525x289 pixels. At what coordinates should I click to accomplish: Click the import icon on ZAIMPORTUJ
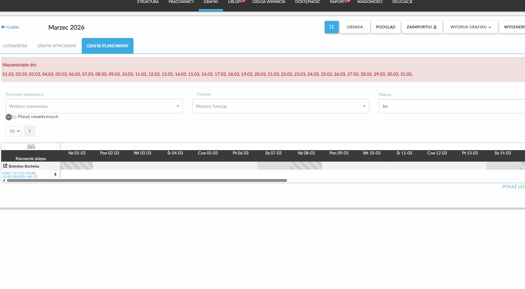[435, 27]
